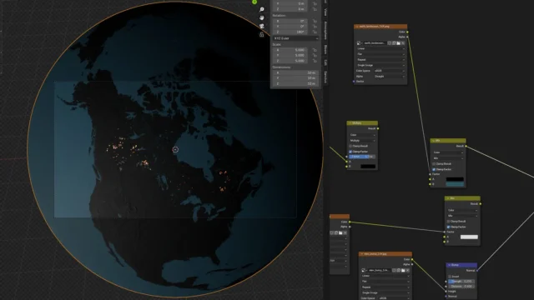Screen dimensions: 534x300
Task: Toggle the lock icon beside Scale Z
Action: coord(315,61)
